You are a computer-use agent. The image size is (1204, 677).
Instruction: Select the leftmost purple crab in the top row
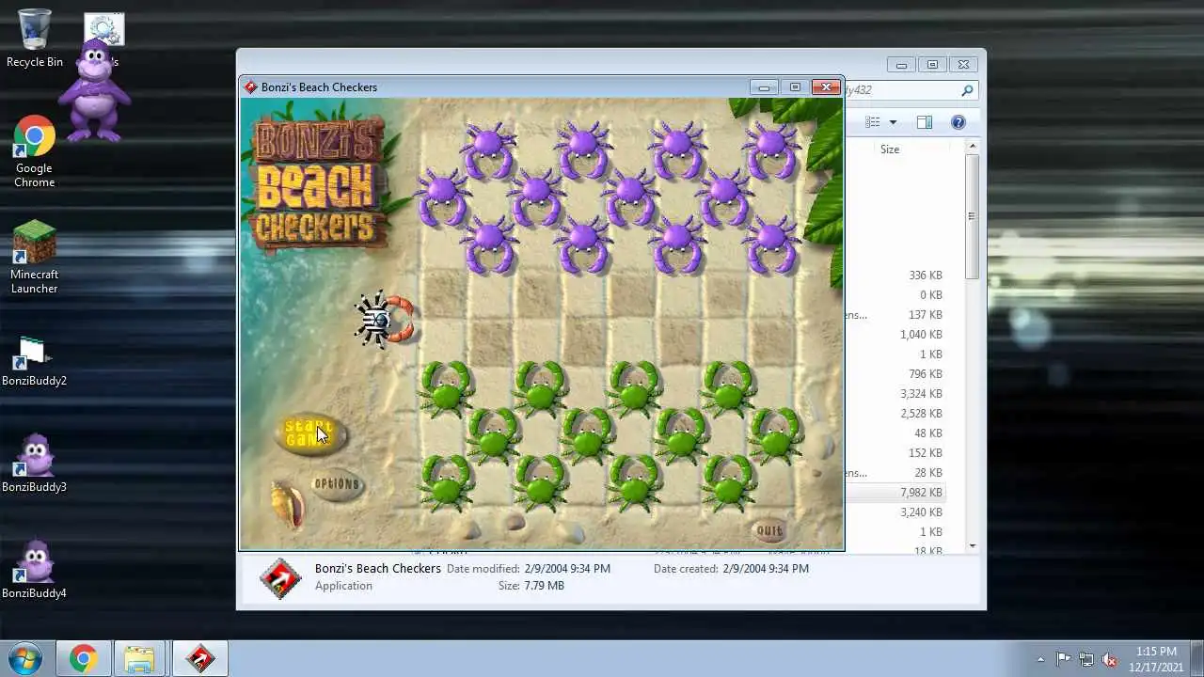(x=488, y=150)
